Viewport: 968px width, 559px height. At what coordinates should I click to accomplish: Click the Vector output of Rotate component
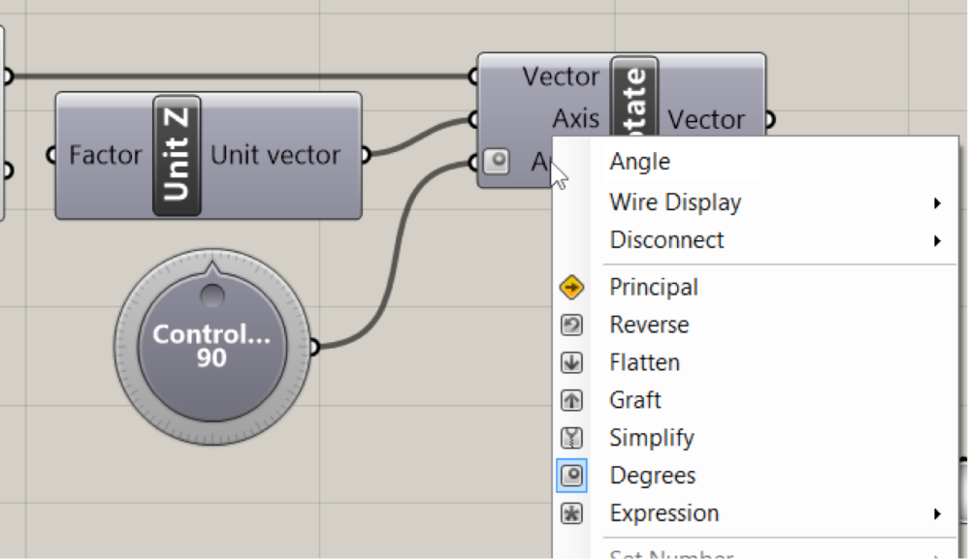pos(706,119)
